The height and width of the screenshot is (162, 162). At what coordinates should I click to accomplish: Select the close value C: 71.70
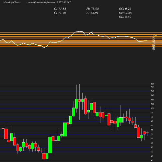[60, 13]
